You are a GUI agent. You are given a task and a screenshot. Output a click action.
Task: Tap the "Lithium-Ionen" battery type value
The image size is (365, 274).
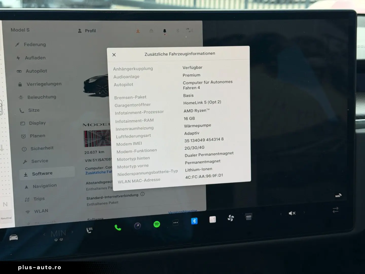click(x=199, y=169)
